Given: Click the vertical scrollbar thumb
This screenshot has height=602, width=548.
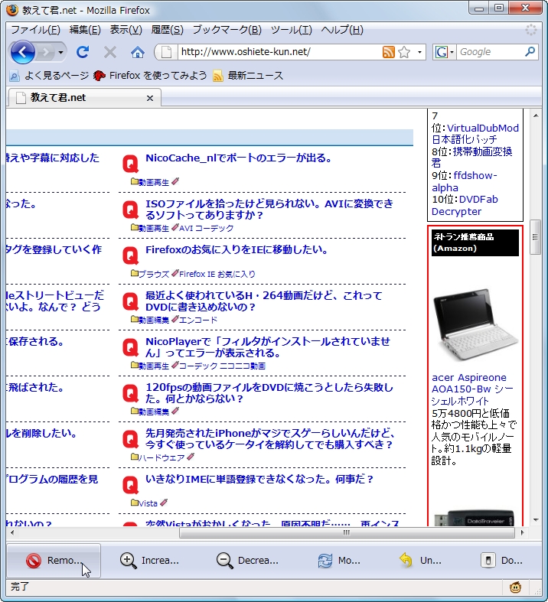Looking at the screenshot, I should 535,237.
